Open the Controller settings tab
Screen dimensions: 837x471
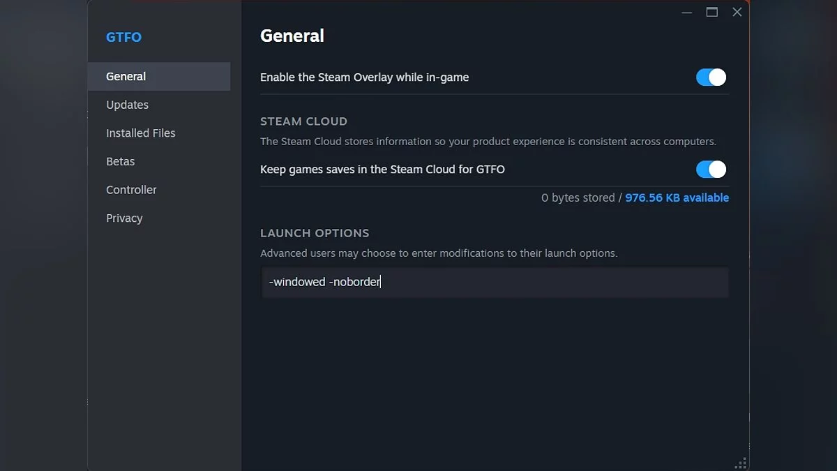click(131, 190)
